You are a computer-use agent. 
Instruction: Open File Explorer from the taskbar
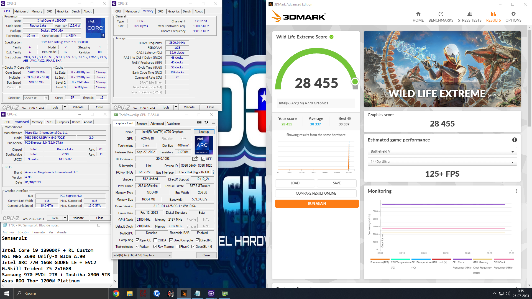[129, 293]
